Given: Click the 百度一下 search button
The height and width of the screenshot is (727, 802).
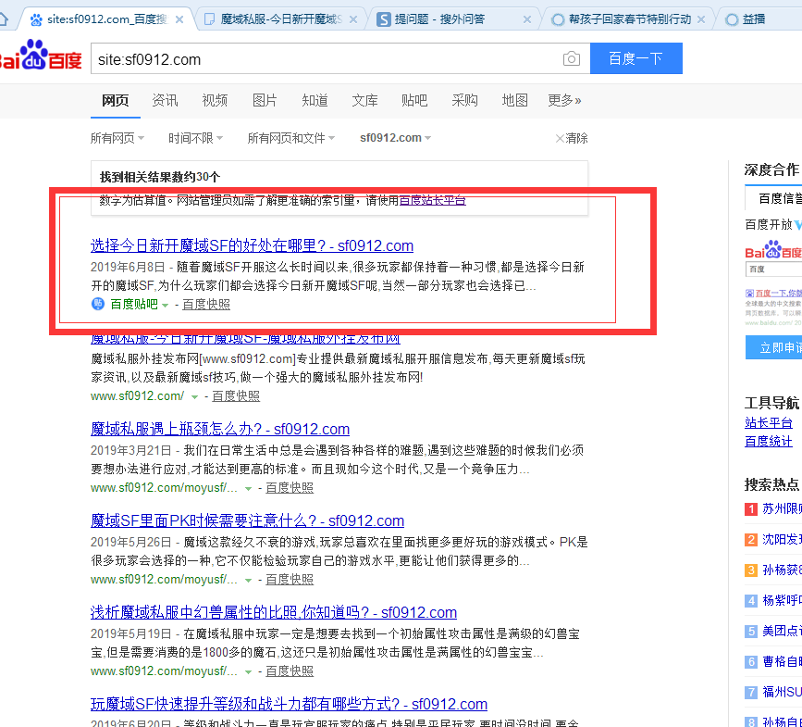Looking at the screenshot, I should 635,58.
